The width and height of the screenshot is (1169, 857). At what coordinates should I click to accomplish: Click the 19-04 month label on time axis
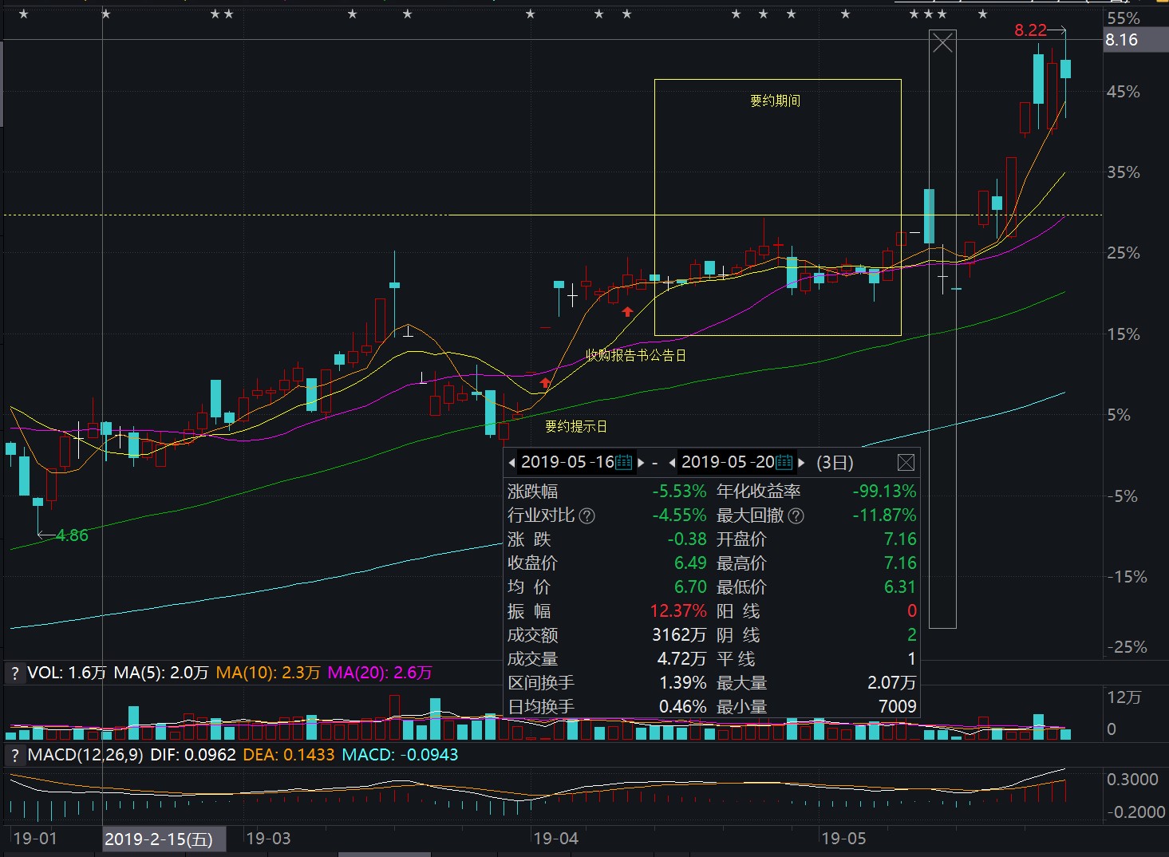(x=555, y=839)
